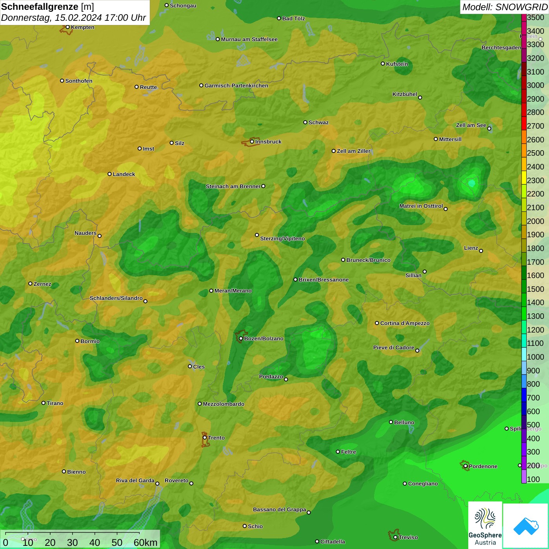
Task: Click the Trento city marker dot
Action: [x=205, y=438]
